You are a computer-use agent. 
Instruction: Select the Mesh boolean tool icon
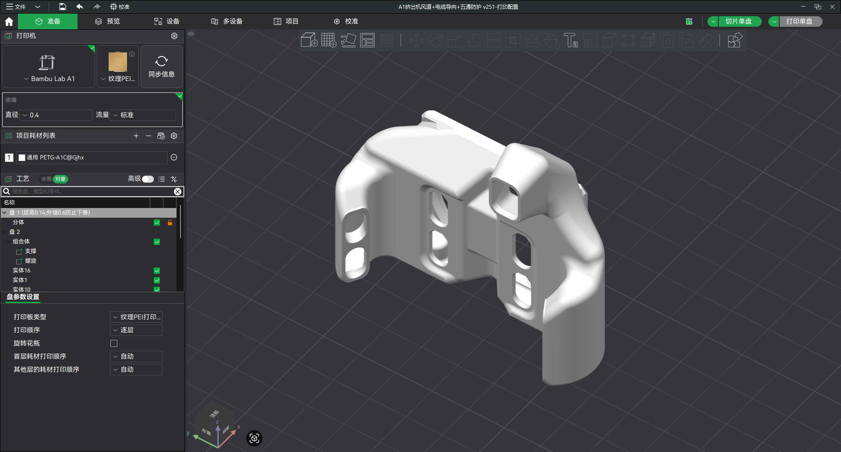point(513,40)
